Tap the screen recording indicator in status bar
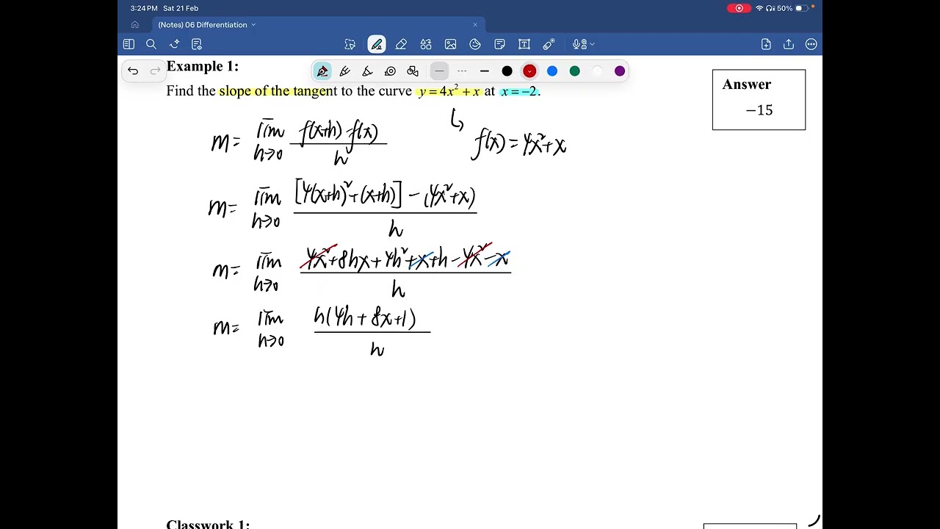This screenshot has width=940, height=529. click(x=737, y=8)
